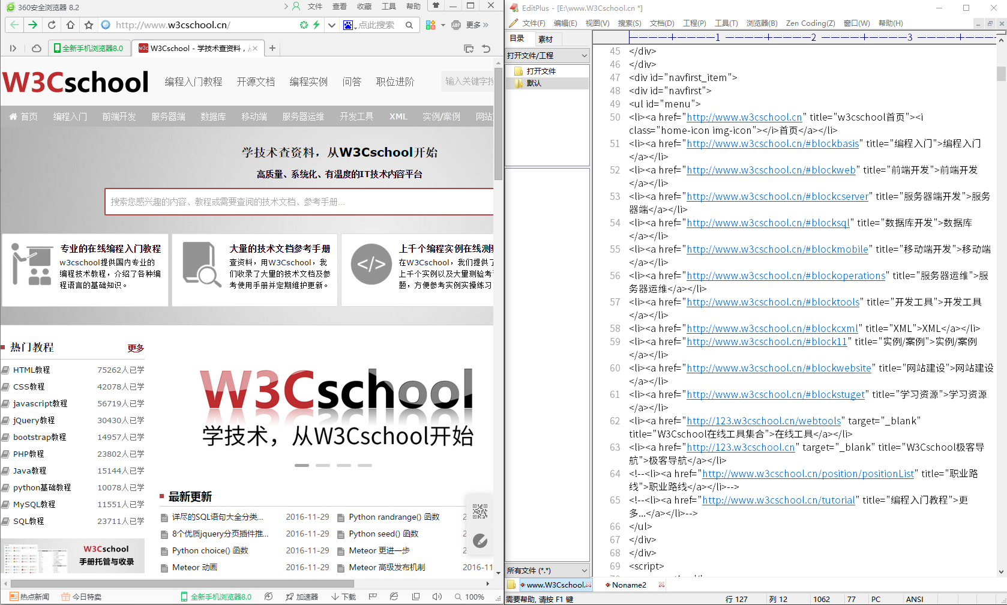Open the HTML教程 link

tap(32, 370)
